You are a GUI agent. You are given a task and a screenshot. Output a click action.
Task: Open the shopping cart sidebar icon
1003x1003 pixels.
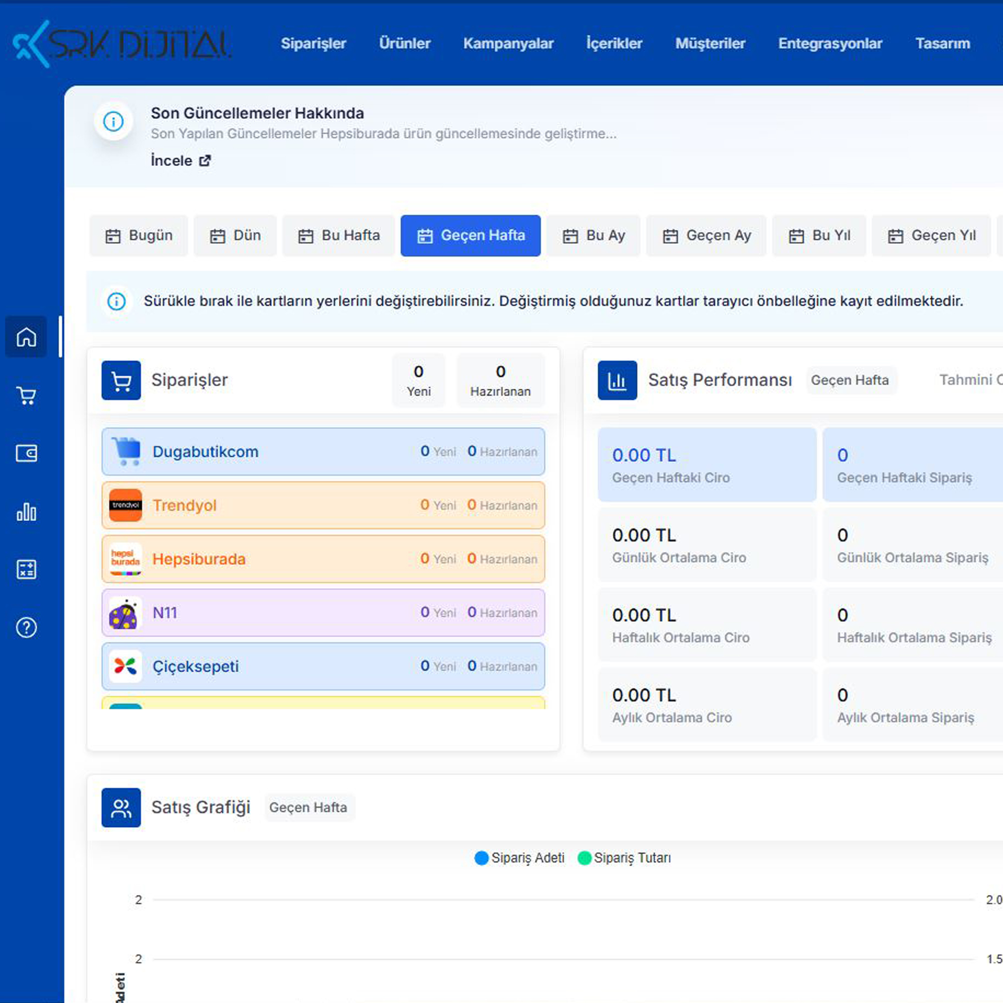(26, 396)
